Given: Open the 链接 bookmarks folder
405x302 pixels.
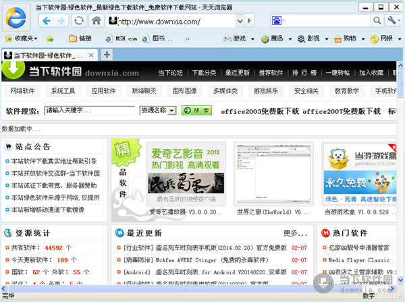Looking at the screenshot, I should point(80,38).
